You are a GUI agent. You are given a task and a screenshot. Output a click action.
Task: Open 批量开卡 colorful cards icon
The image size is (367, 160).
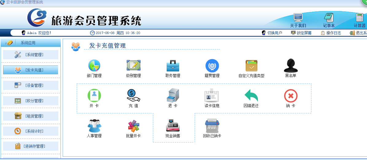point(134,126)
